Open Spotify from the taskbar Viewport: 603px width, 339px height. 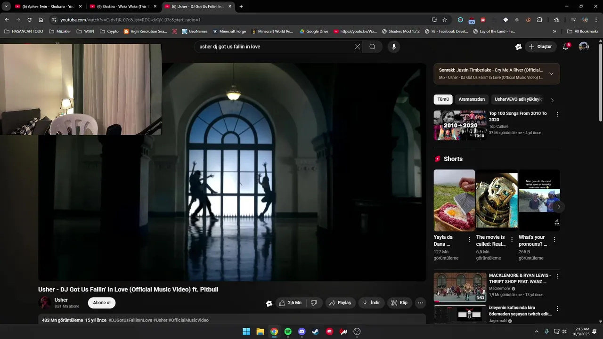tap(288, 331)
